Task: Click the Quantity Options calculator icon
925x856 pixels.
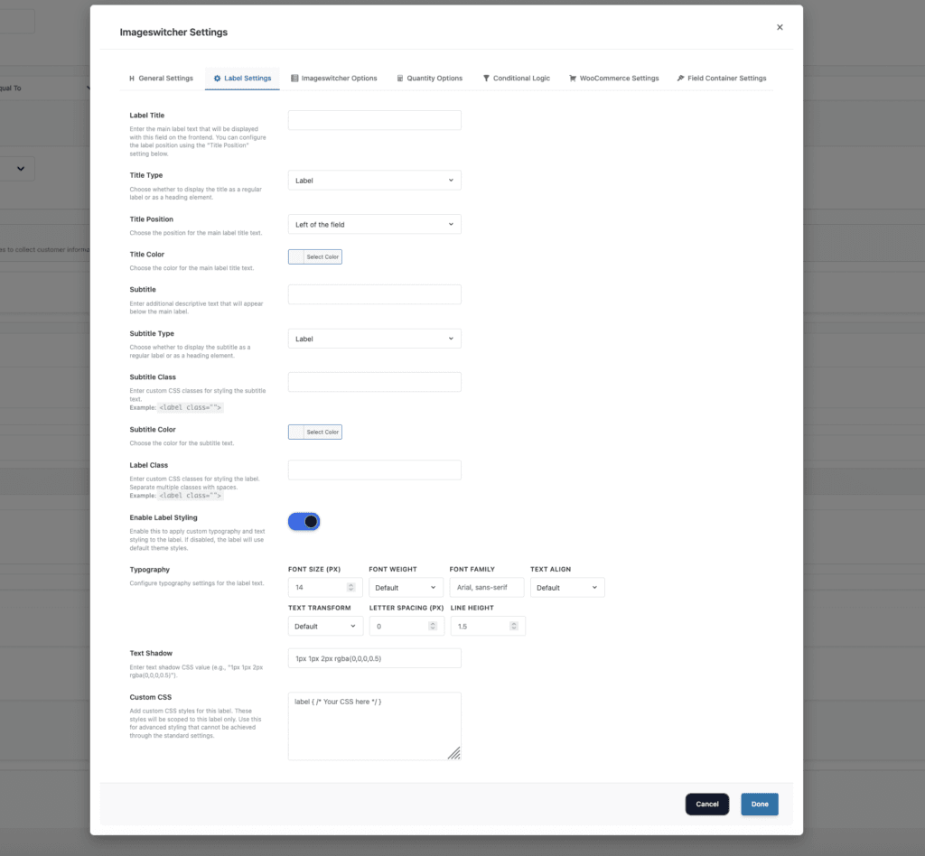Action: tap(400, 78)
